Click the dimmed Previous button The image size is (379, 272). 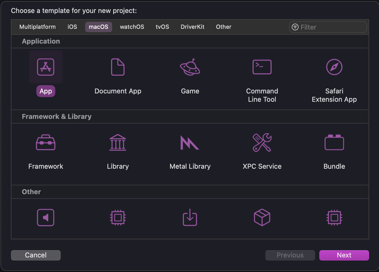[x=290, y=255]
